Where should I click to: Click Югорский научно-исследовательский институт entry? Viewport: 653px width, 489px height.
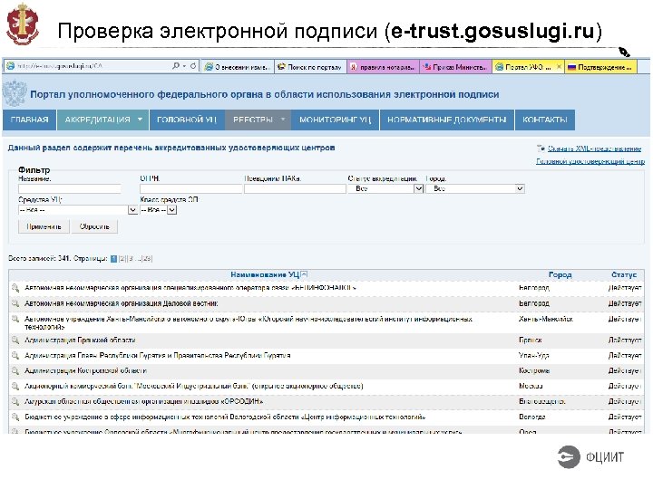249,323
